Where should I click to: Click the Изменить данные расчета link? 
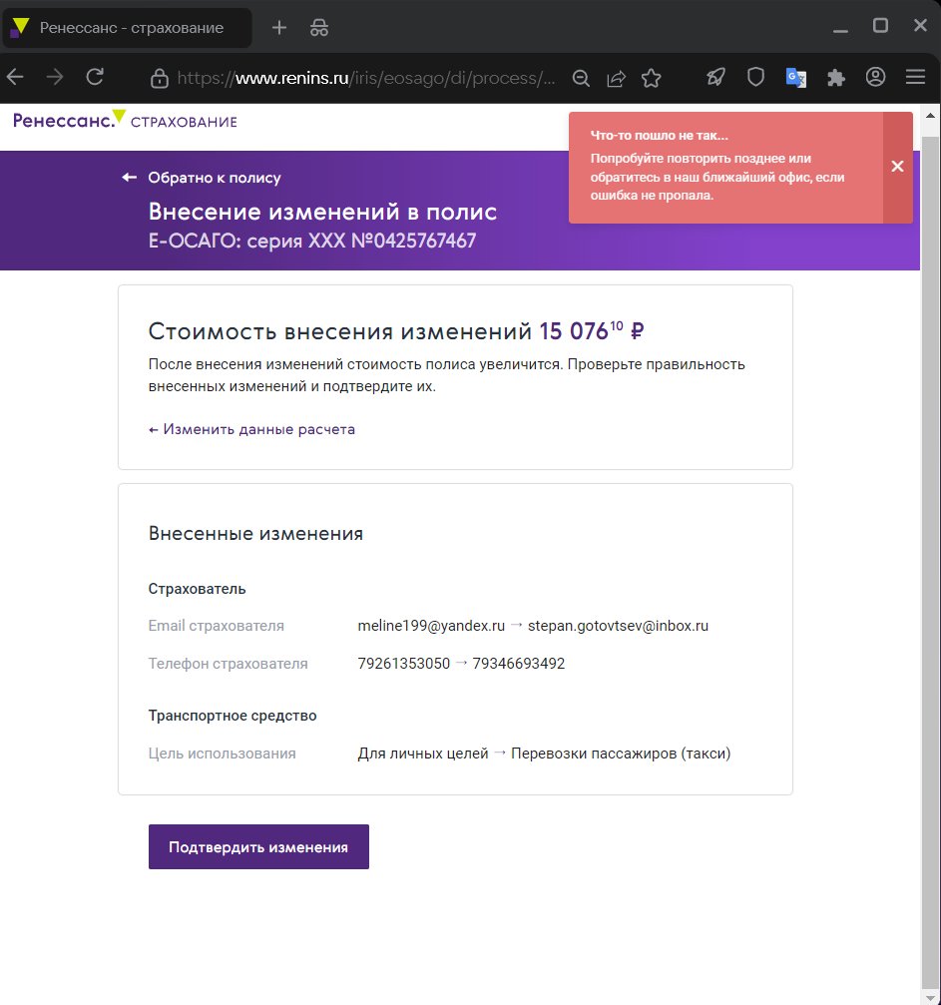(251, 429)
